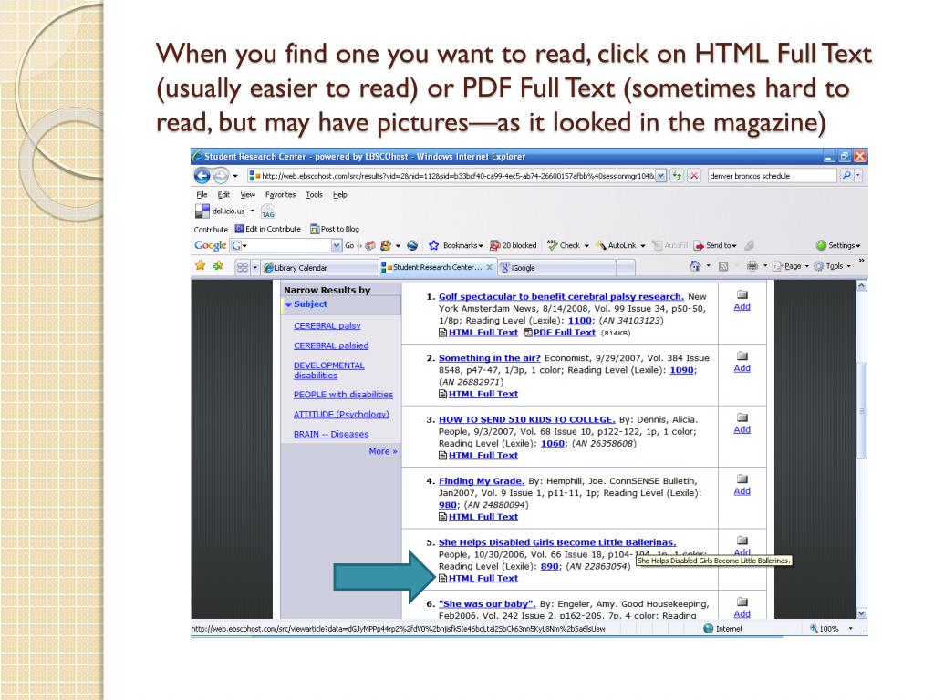Open the Edit menu
Screen dimensions: 934x700
pyautogui.click(x=223, y=195)
